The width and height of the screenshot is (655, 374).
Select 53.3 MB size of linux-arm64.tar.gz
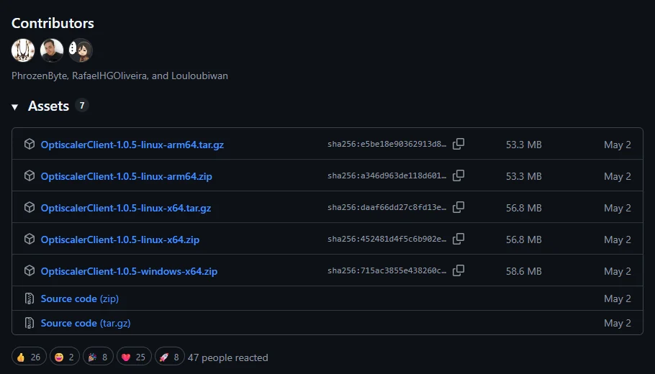(x=524, y=145)
